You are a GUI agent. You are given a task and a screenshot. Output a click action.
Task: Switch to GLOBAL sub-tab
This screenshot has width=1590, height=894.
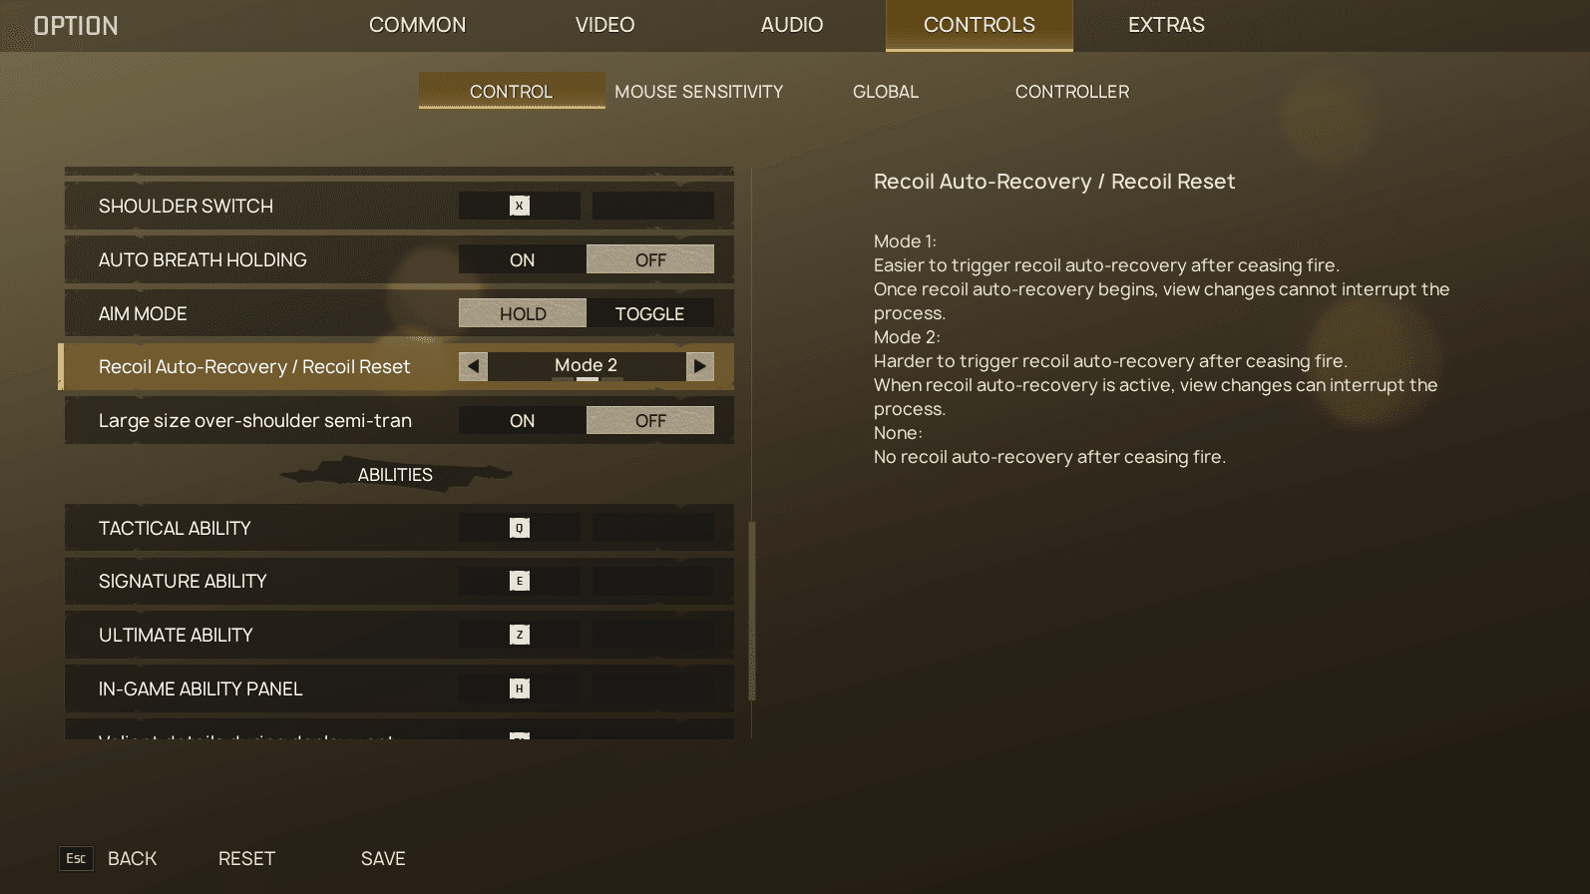pyautogui.click(x=886, y=91)
